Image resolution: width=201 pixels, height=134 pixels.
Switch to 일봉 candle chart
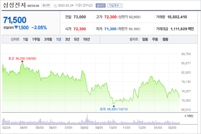coord(145,39)
